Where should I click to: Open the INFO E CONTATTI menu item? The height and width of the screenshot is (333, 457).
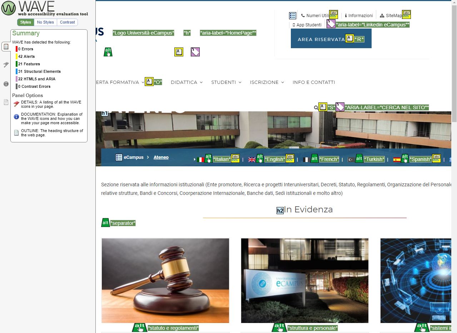click(314, 82)
